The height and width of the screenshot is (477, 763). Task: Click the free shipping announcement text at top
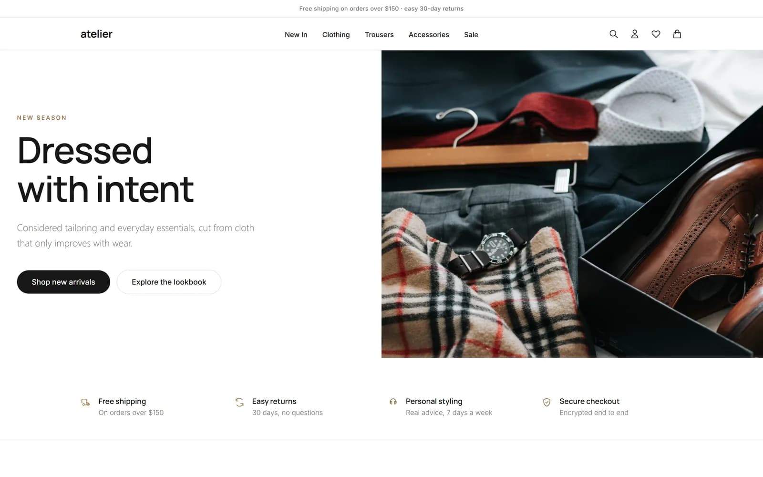[x=381, y=9]
